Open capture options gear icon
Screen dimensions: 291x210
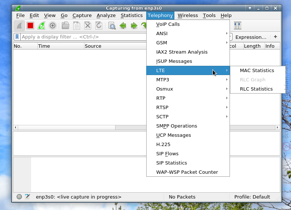click(53, 26)
